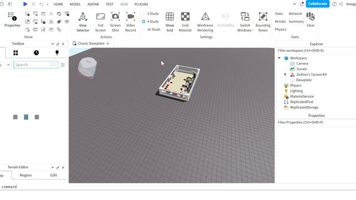Toggle Summary stats overlay
The width and height of the screenshot is (356, 200).
coord(296,22)
